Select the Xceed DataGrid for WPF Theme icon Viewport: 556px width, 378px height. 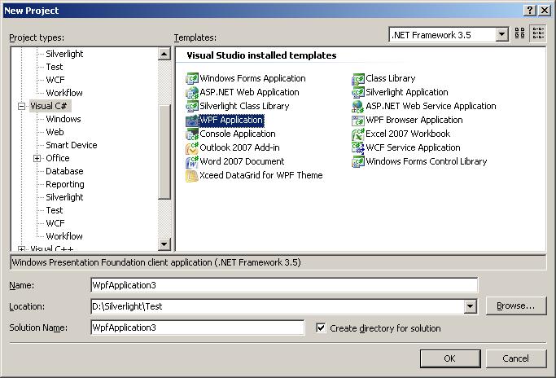[192, 175]
